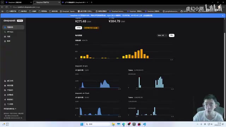Screen dimensions: 226x127
Task: Select the highlighted usage info sidebar item
Action: (x=13, y=27)
